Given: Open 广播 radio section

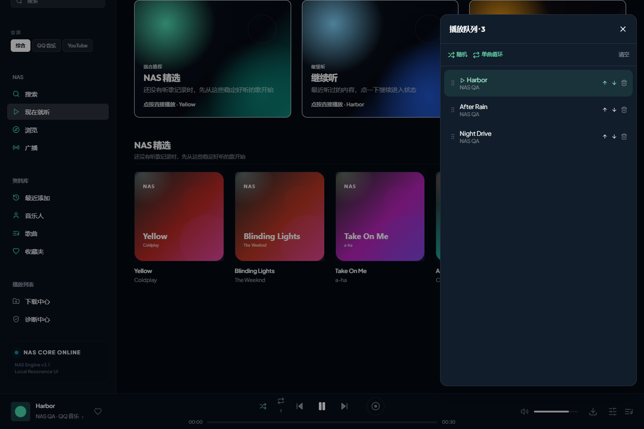Looking at the screenshot, I should tap(58, 148).
